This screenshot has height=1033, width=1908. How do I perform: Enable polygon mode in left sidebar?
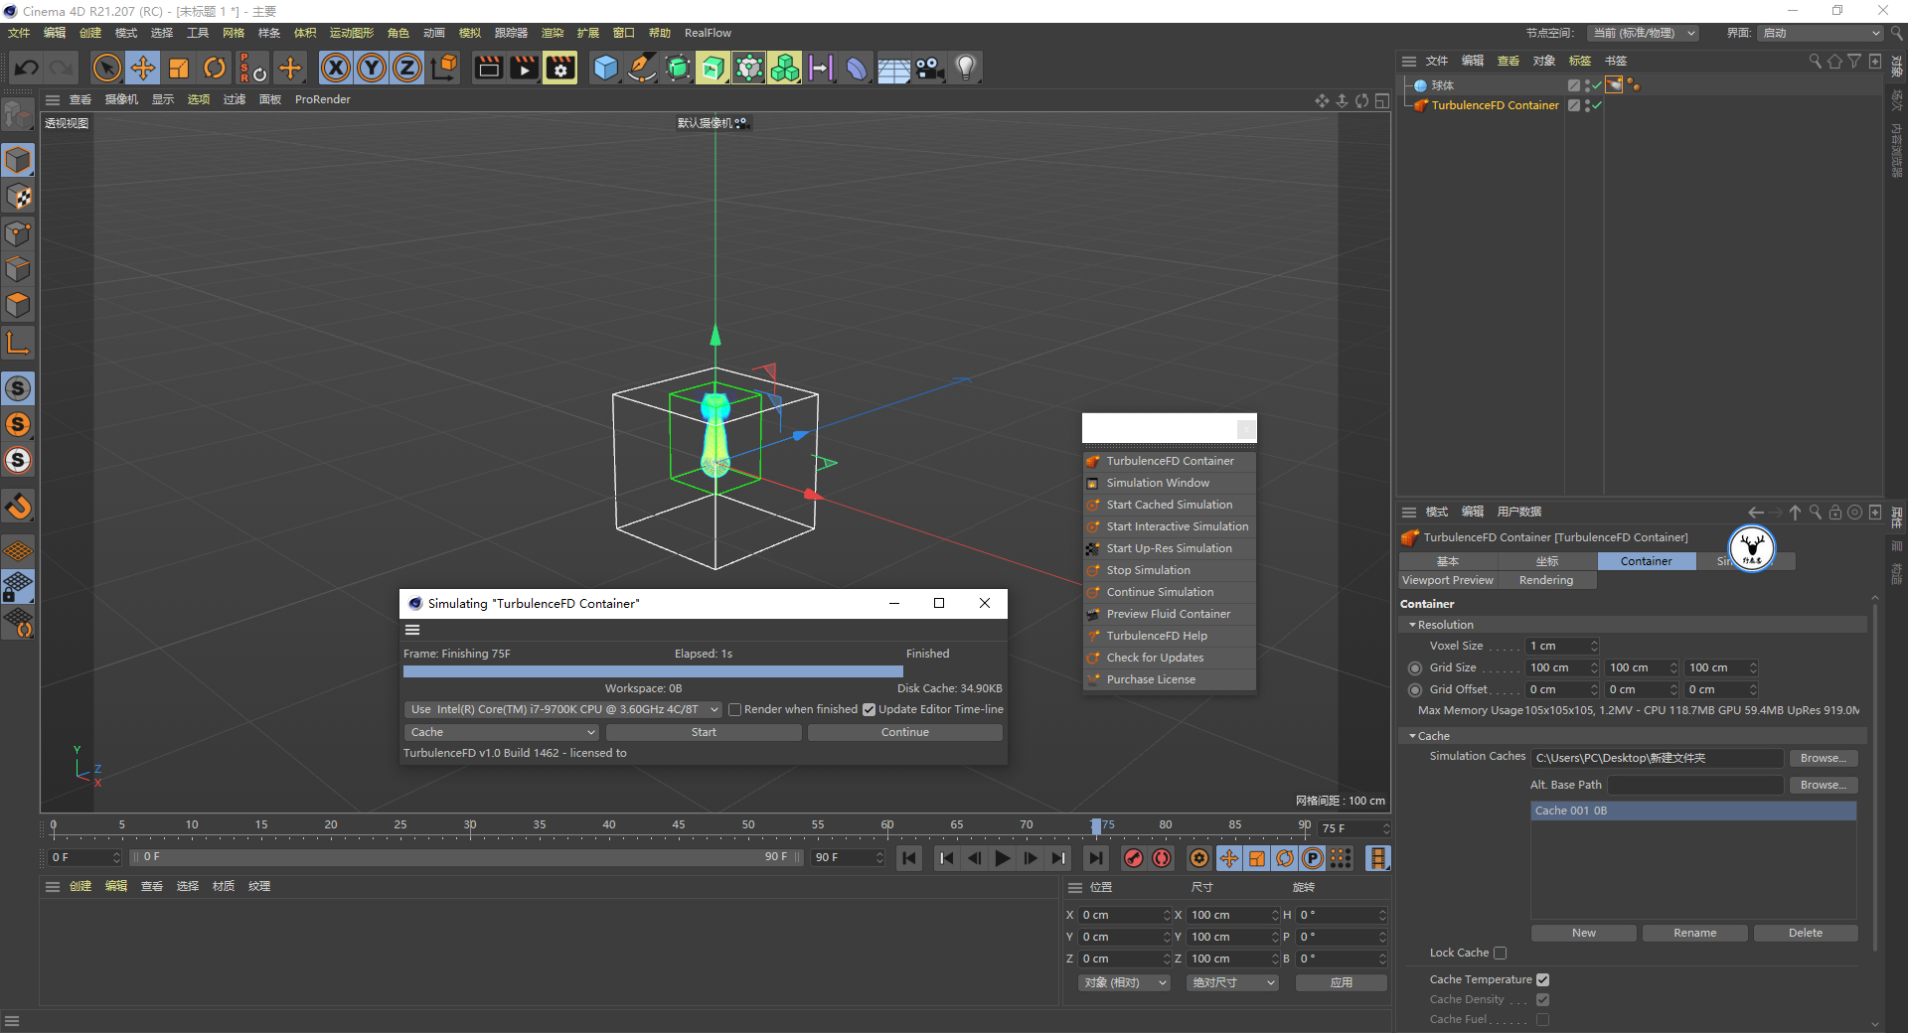(18, 305)
